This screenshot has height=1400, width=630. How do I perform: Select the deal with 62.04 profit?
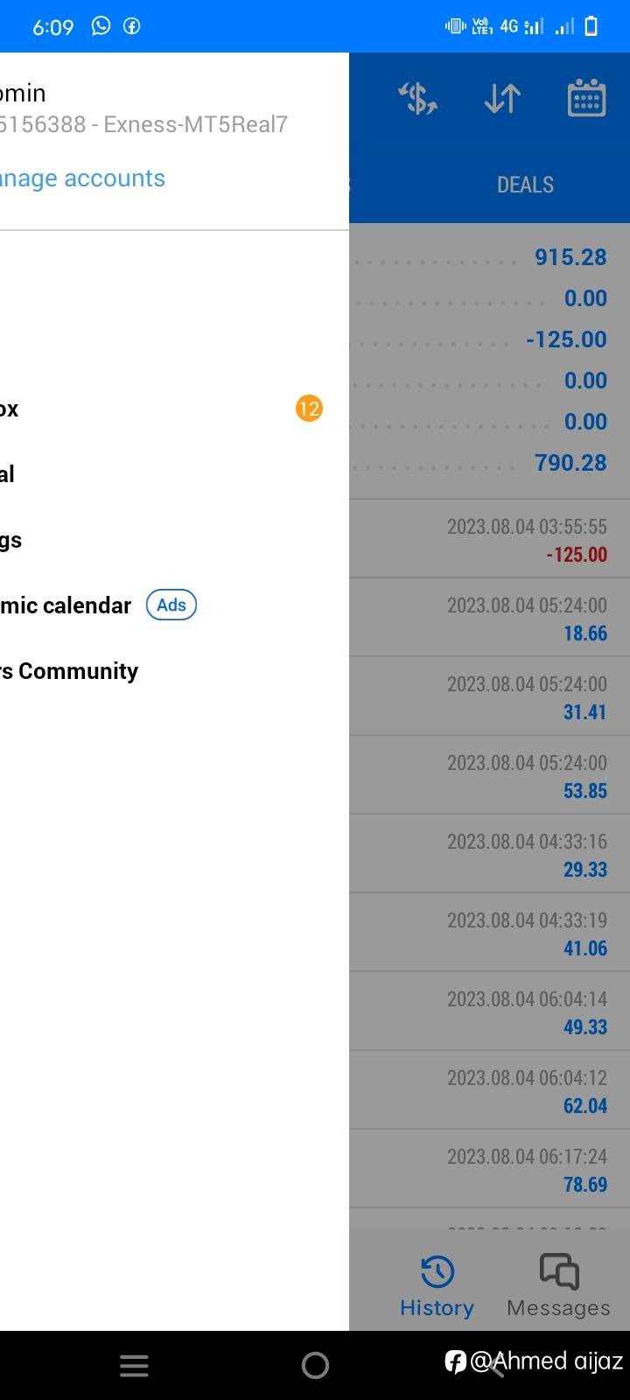click(490, 1090)
